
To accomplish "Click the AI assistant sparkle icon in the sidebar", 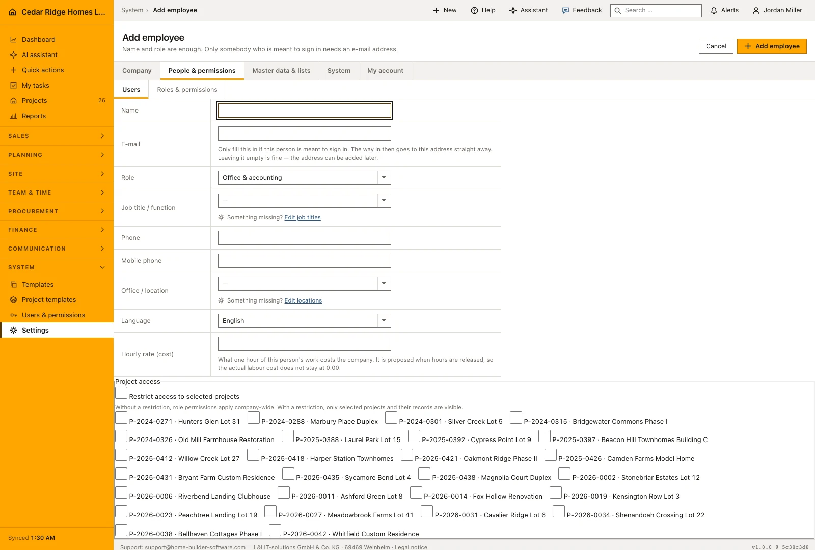I will 14,55.
